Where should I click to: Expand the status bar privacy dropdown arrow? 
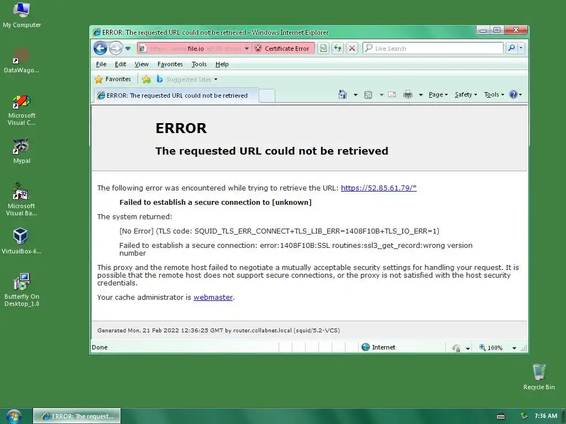point(468,348)
